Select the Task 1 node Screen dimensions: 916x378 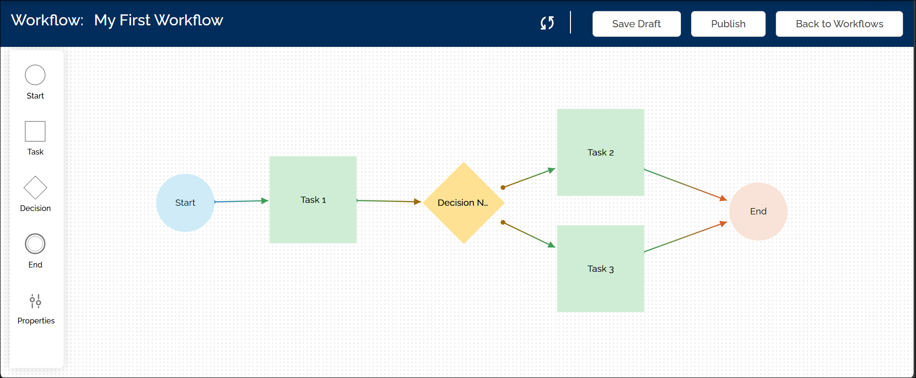click(313, 200)
